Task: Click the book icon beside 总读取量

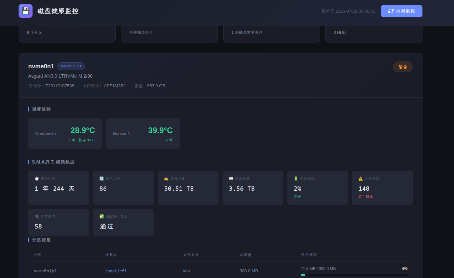Action: point(231,178)
